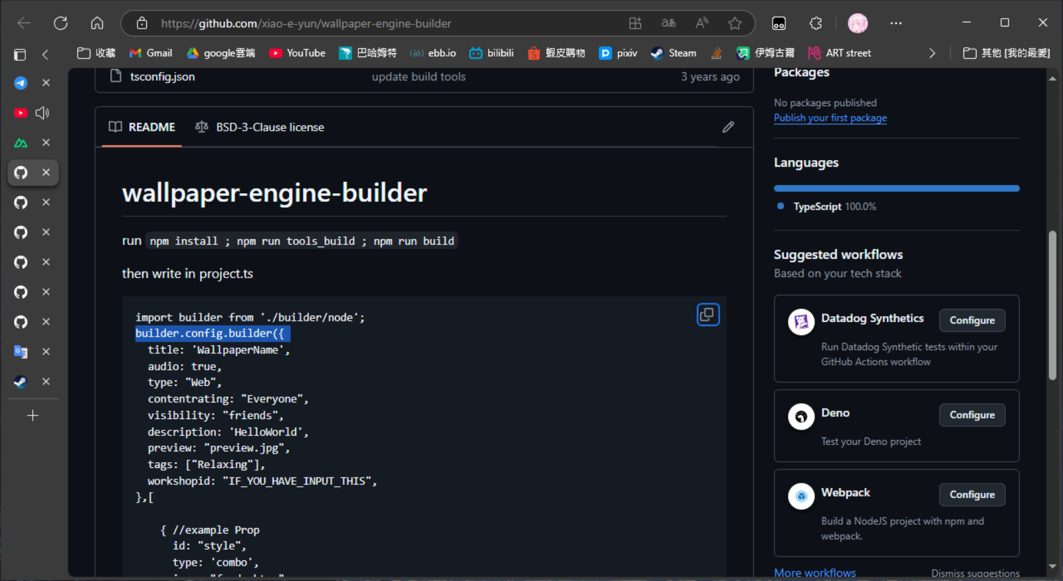Expand the bookmarks bar overflow chevron
The width and height of the screenshot is (1063, 581).
click(931, 53)
